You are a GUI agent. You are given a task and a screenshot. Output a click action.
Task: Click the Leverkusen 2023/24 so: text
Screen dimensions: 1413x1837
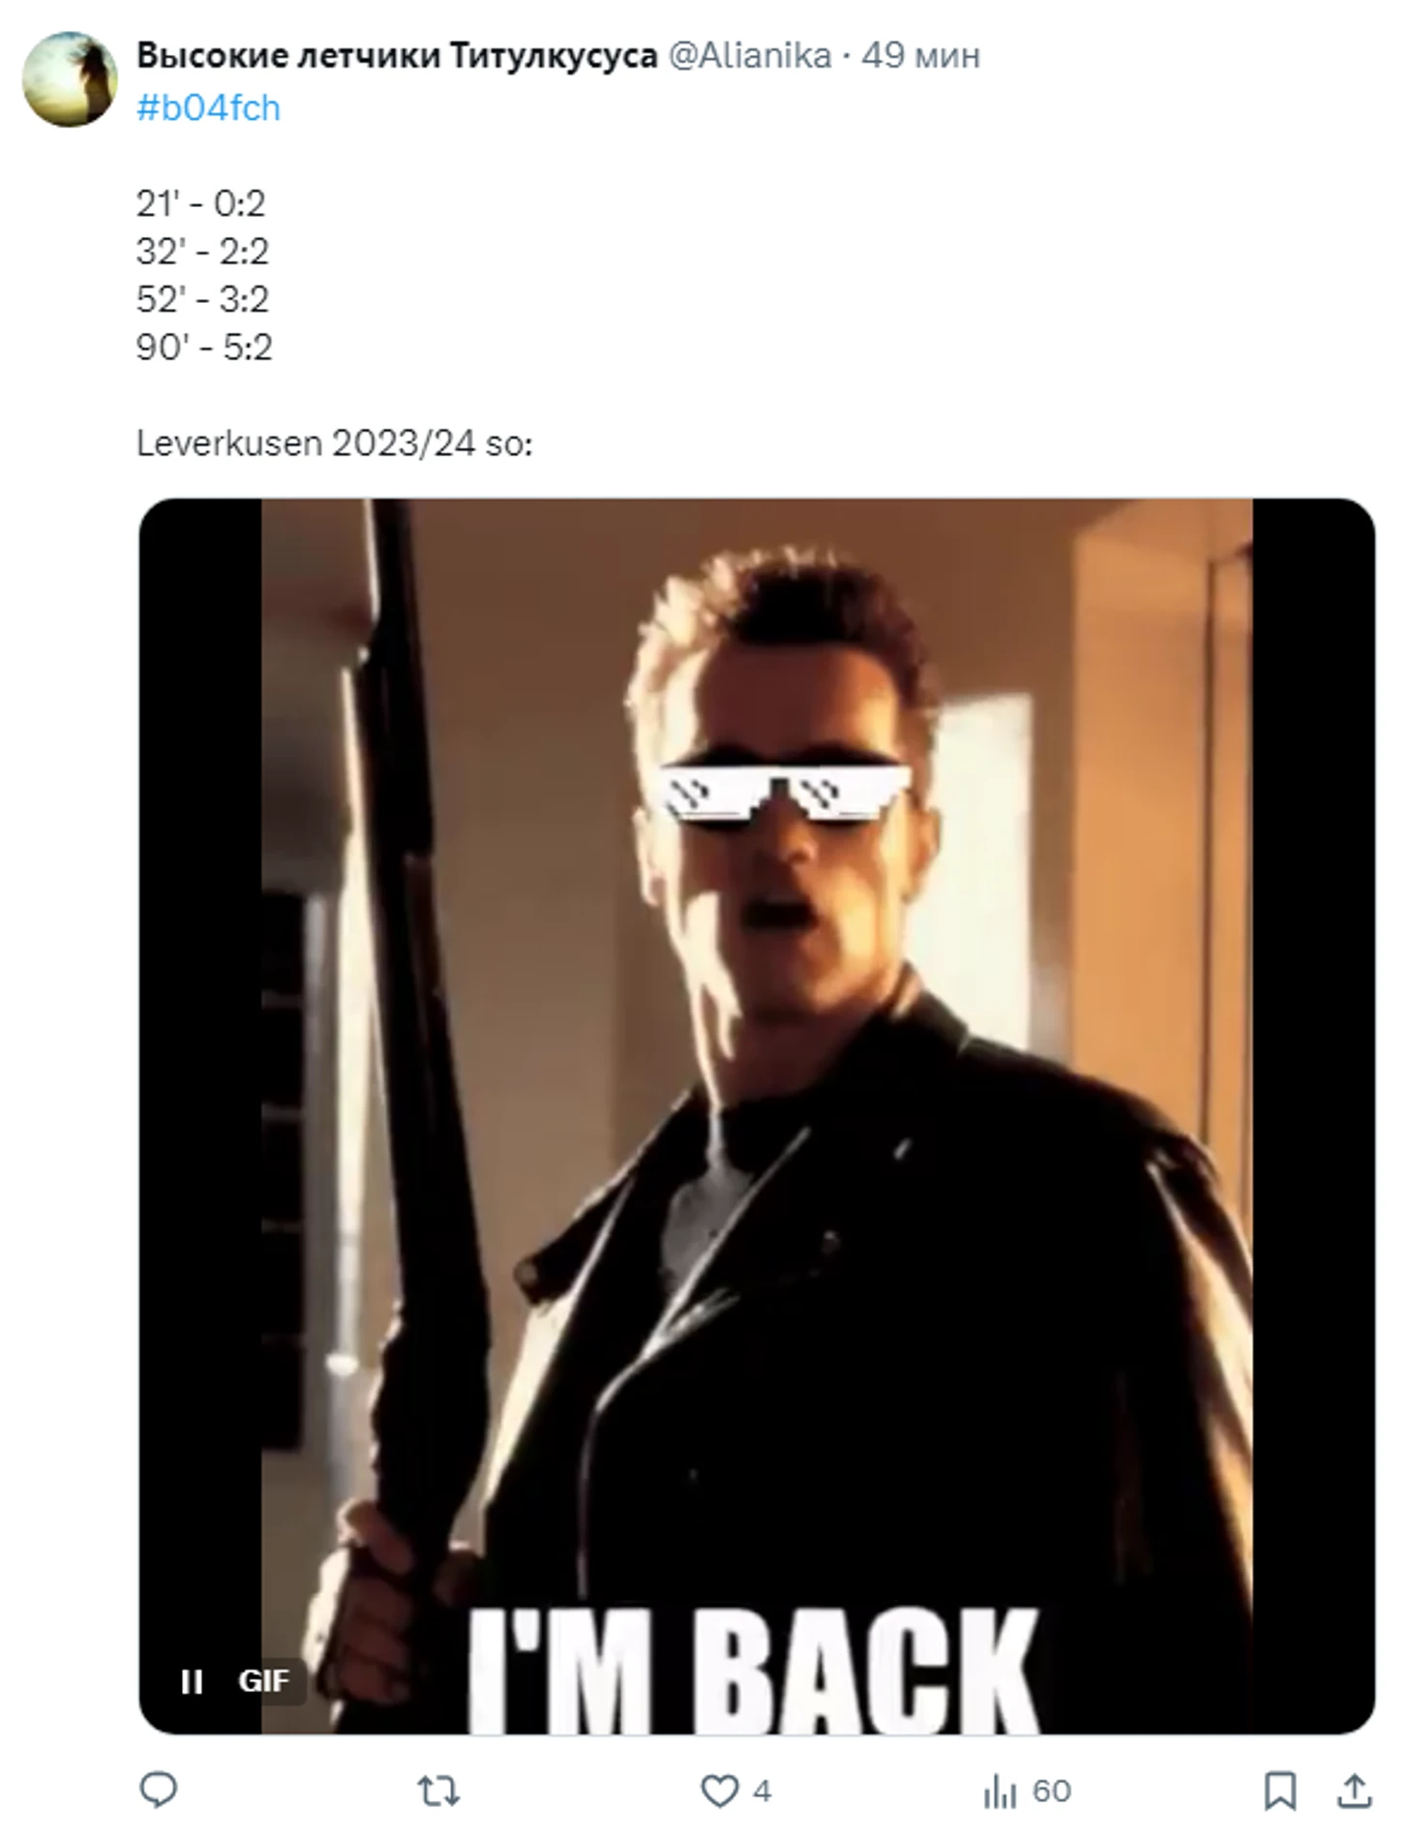pyautogui.click(x=335, y=443)
